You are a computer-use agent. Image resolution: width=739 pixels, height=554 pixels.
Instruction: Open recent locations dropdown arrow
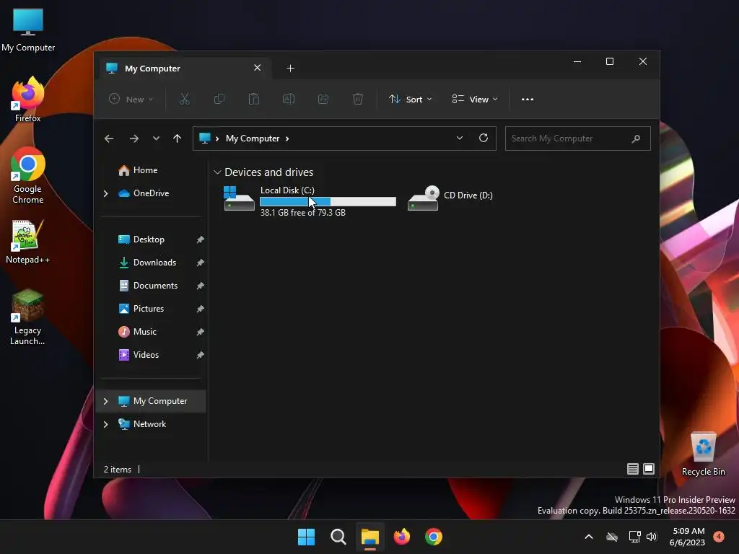[x=156, y=138]
